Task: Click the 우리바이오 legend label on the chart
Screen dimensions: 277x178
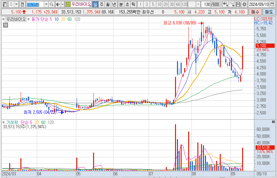Action: 16,19
